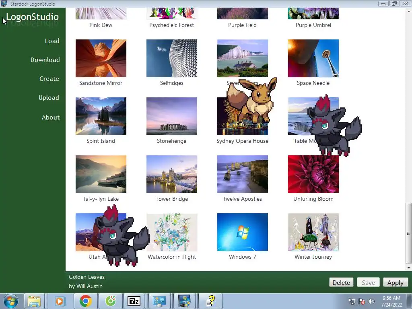Select the Selfridges logon screen thumbnail
Screen dimensions: 412x309
(x=171, y=58)
